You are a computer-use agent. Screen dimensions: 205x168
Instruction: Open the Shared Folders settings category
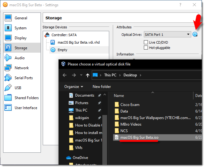point(22,98)
